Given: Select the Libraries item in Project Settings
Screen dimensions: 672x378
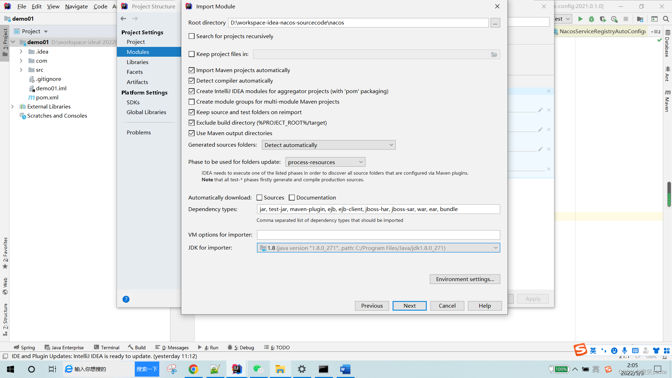Looking at the screenshot, I should (x=138, y=62).
